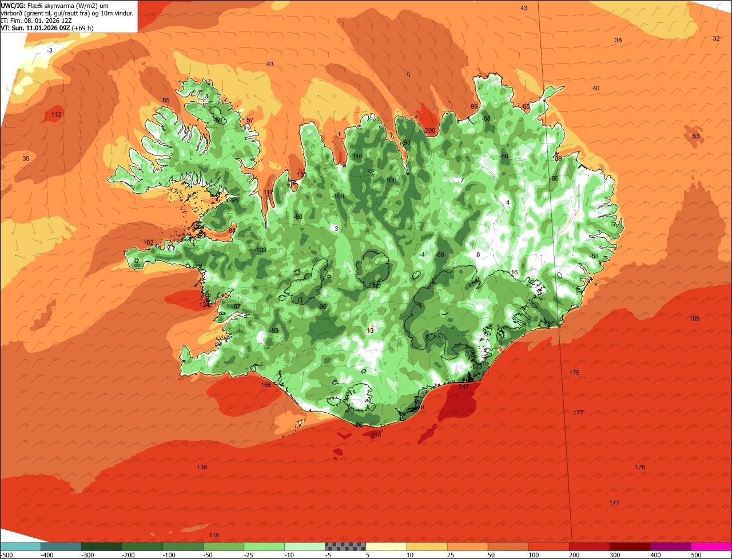
Task: Click the dark teal -400 to -300 legend swatch
Action: pyautogui.click(x=61, y=546)
